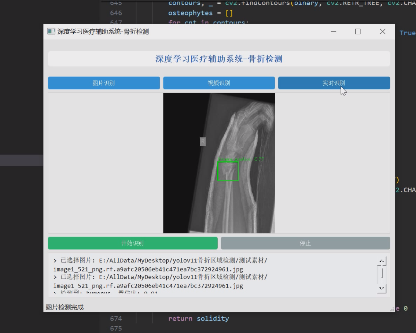
Task: Click the status bar message 图片检测完成
Action: pyautogui.click(x=64, y=308)
